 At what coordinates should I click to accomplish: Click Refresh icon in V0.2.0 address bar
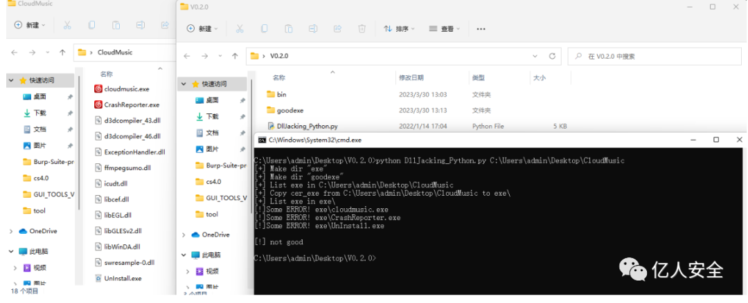(x=552, y=56)
